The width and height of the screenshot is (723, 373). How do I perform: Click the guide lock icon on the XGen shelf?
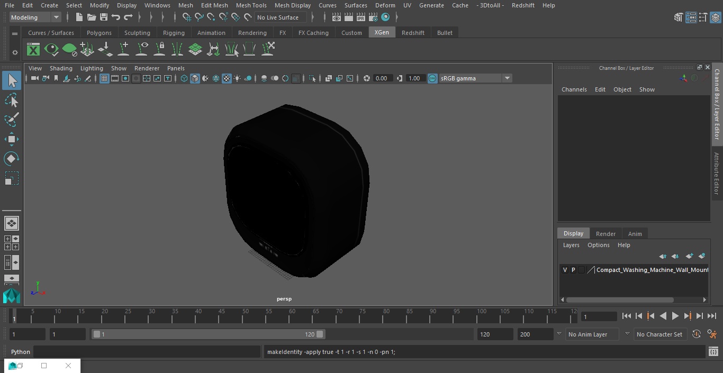(x=159, y=50)
